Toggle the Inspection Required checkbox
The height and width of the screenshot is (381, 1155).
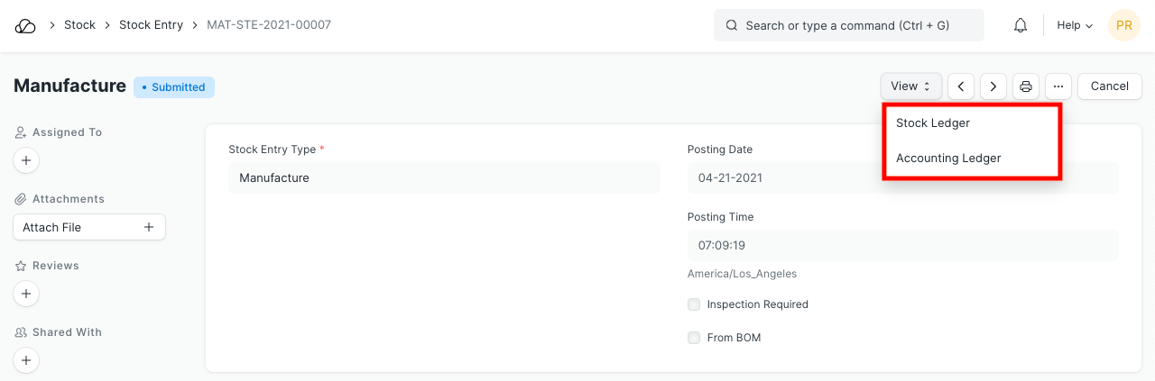point(694,304)
